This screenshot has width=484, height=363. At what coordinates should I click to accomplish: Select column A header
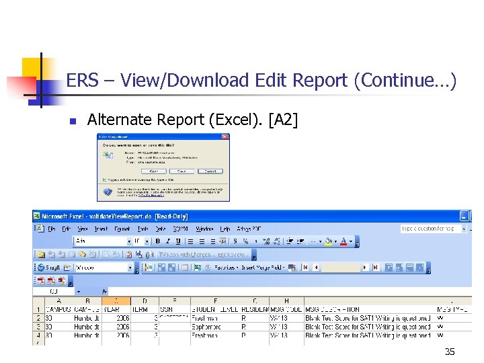point(59,301)
